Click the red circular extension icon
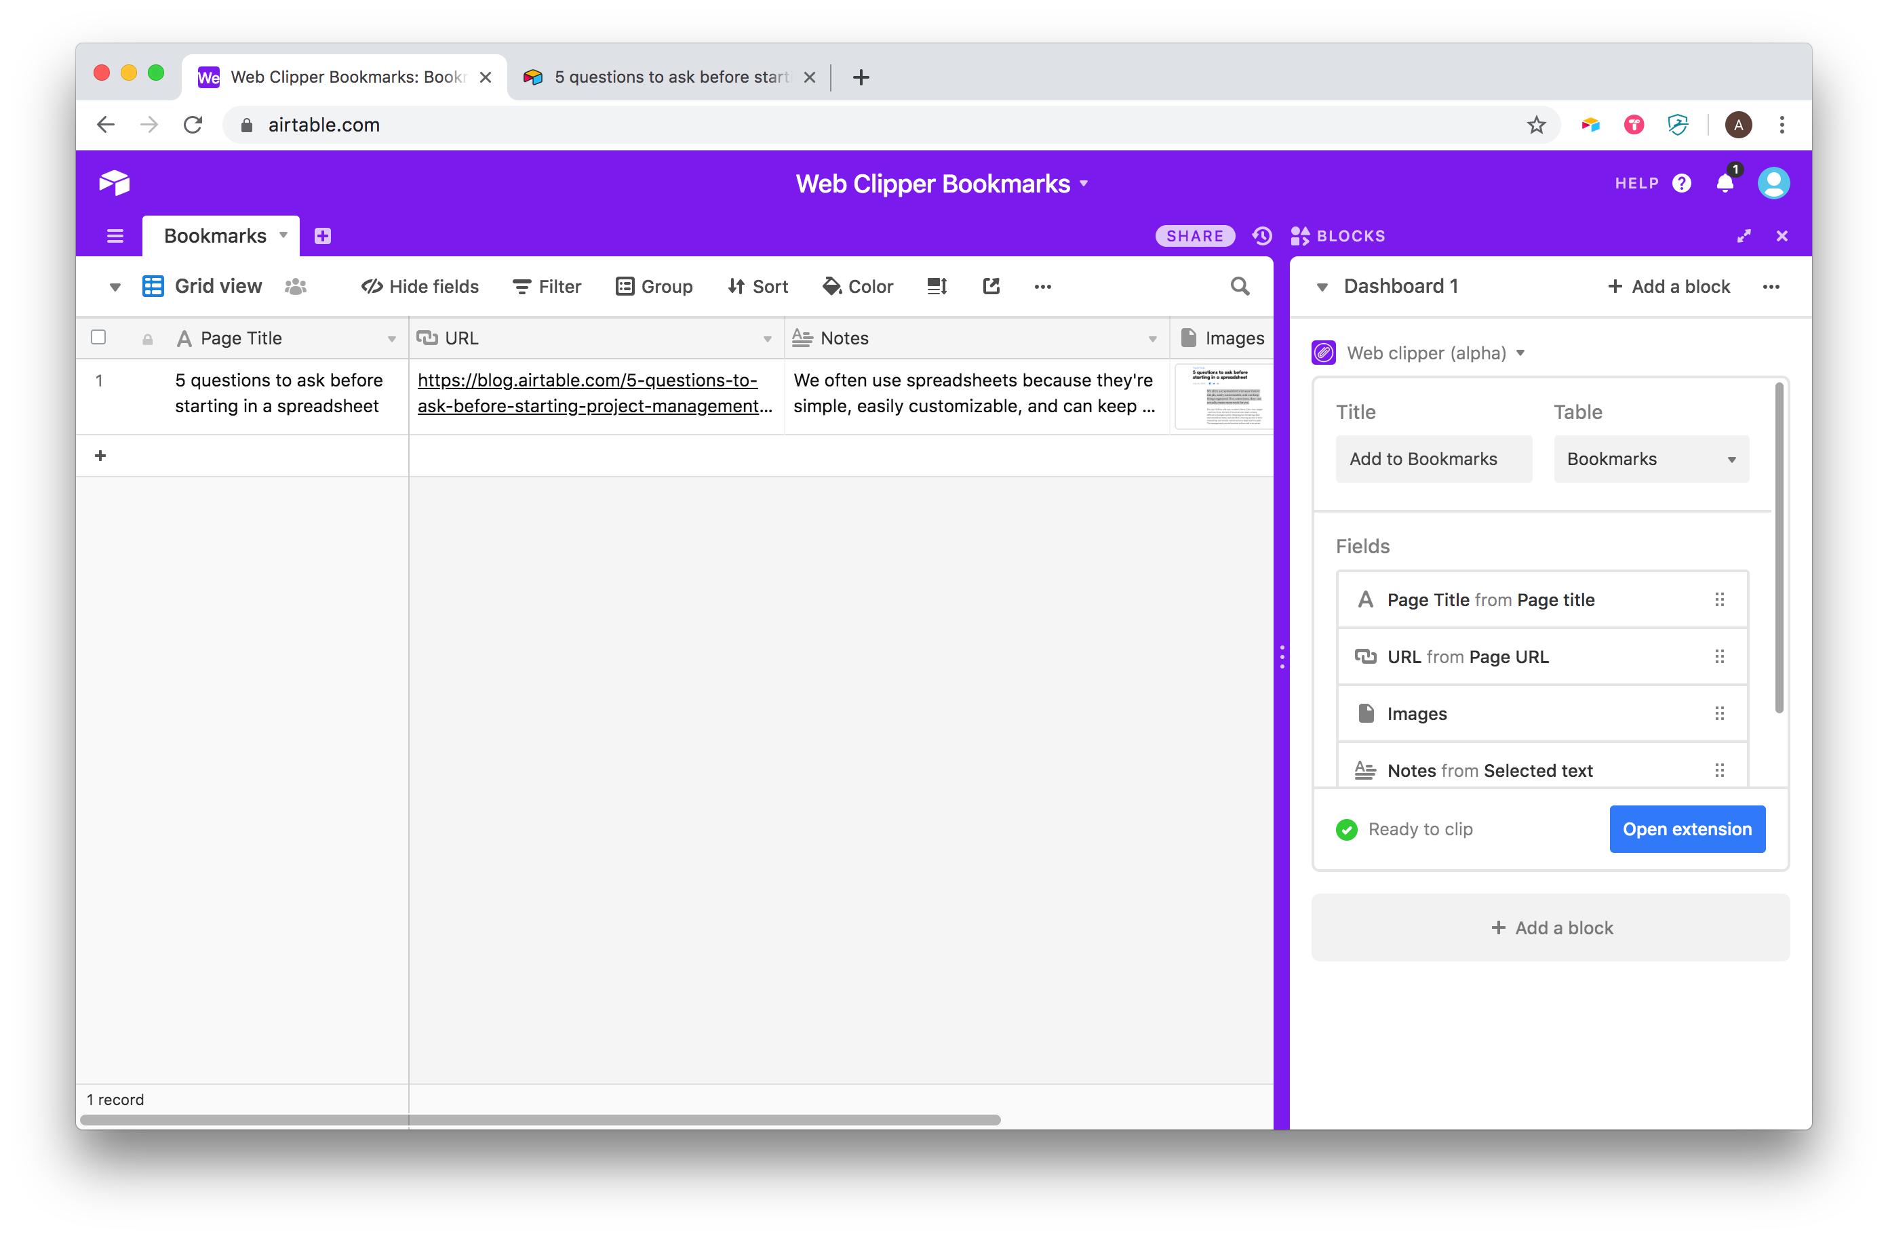This screenshot has height=1238, width=1888. click(1634, 125)
